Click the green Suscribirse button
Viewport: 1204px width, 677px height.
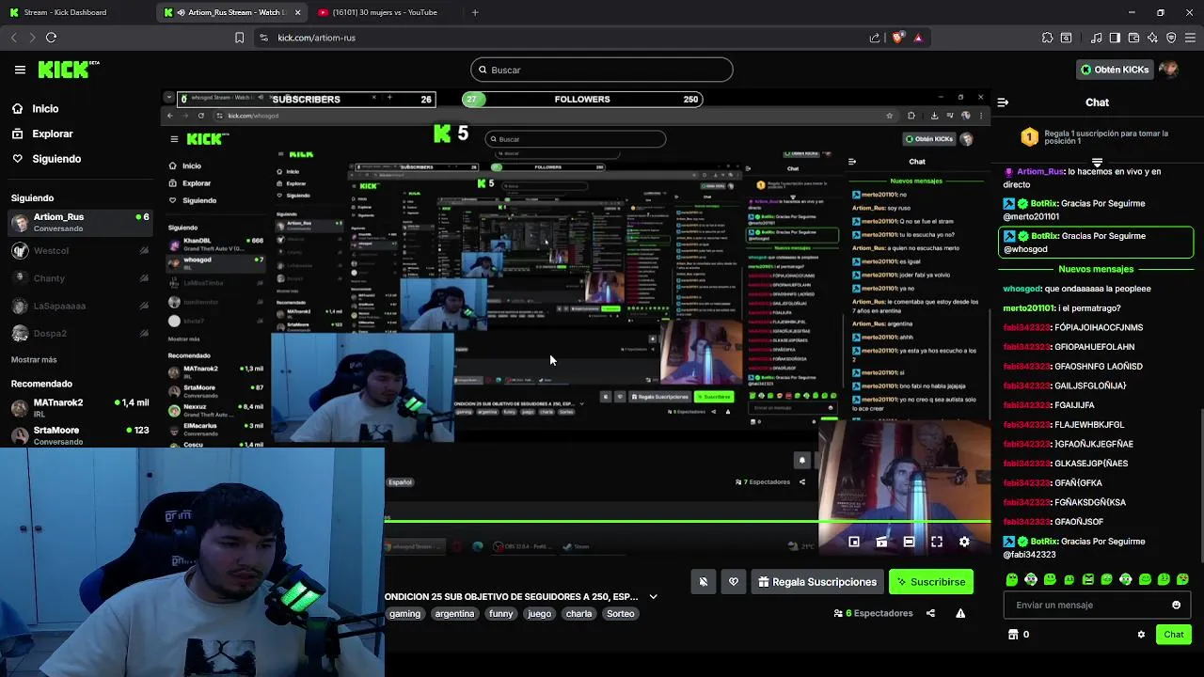931,582
